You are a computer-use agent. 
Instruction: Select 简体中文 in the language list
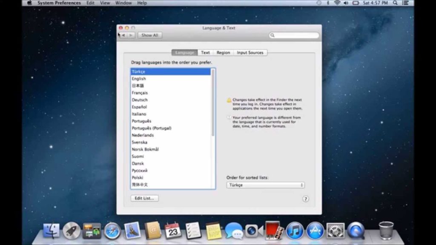pos(170,185)
